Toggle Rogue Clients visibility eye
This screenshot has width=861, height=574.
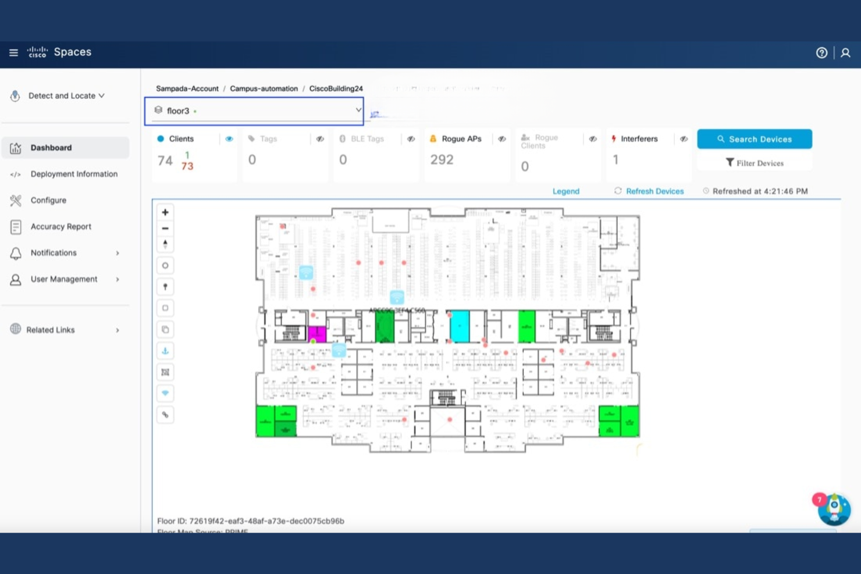pyautogui.click(x=593, y=139)
